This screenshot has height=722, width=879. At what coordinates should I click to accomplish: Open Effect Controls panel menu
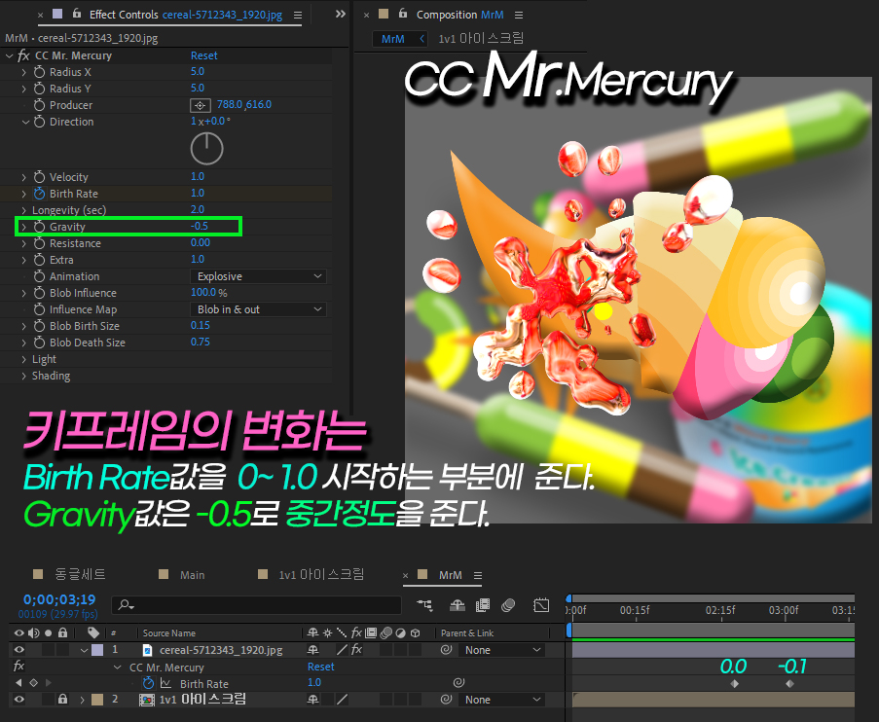pyautogui.click(x=298, y=16)
